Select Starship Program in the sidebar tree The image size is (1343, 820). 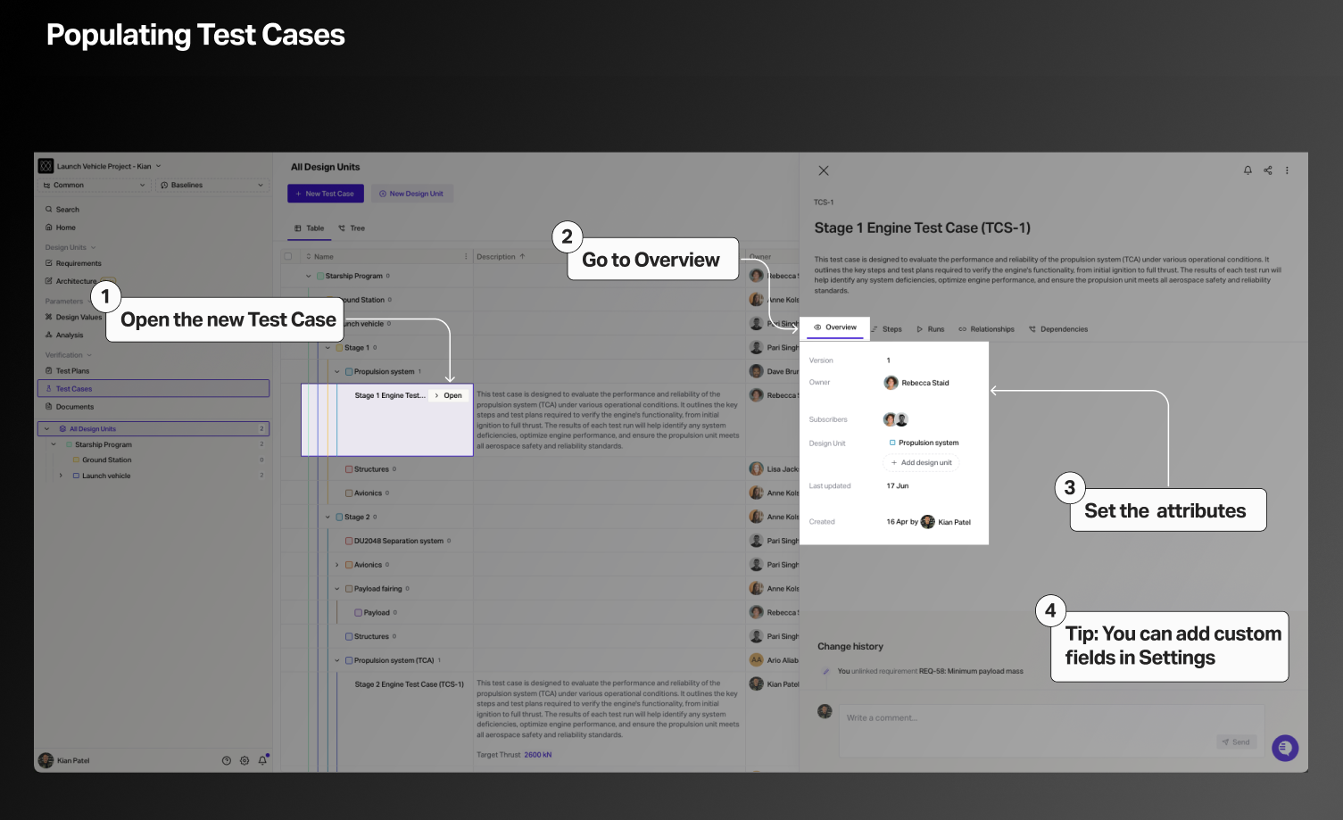point(103,444)
